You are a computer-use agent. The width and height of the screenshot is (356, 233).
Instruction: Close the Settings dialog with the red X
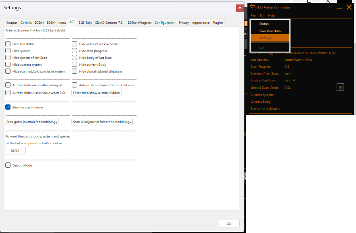coord(240,8)
